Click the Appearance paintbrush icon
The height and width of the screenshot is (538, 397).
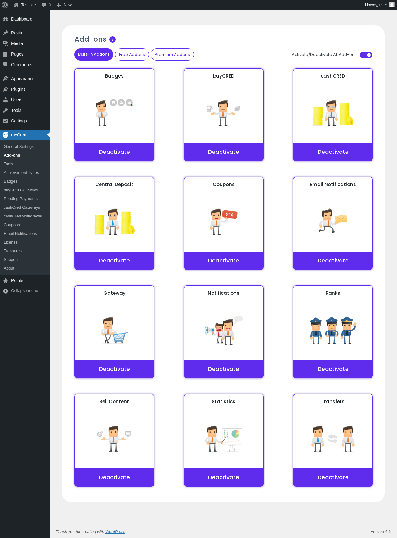pyautogui.click(x=6, y=79)
